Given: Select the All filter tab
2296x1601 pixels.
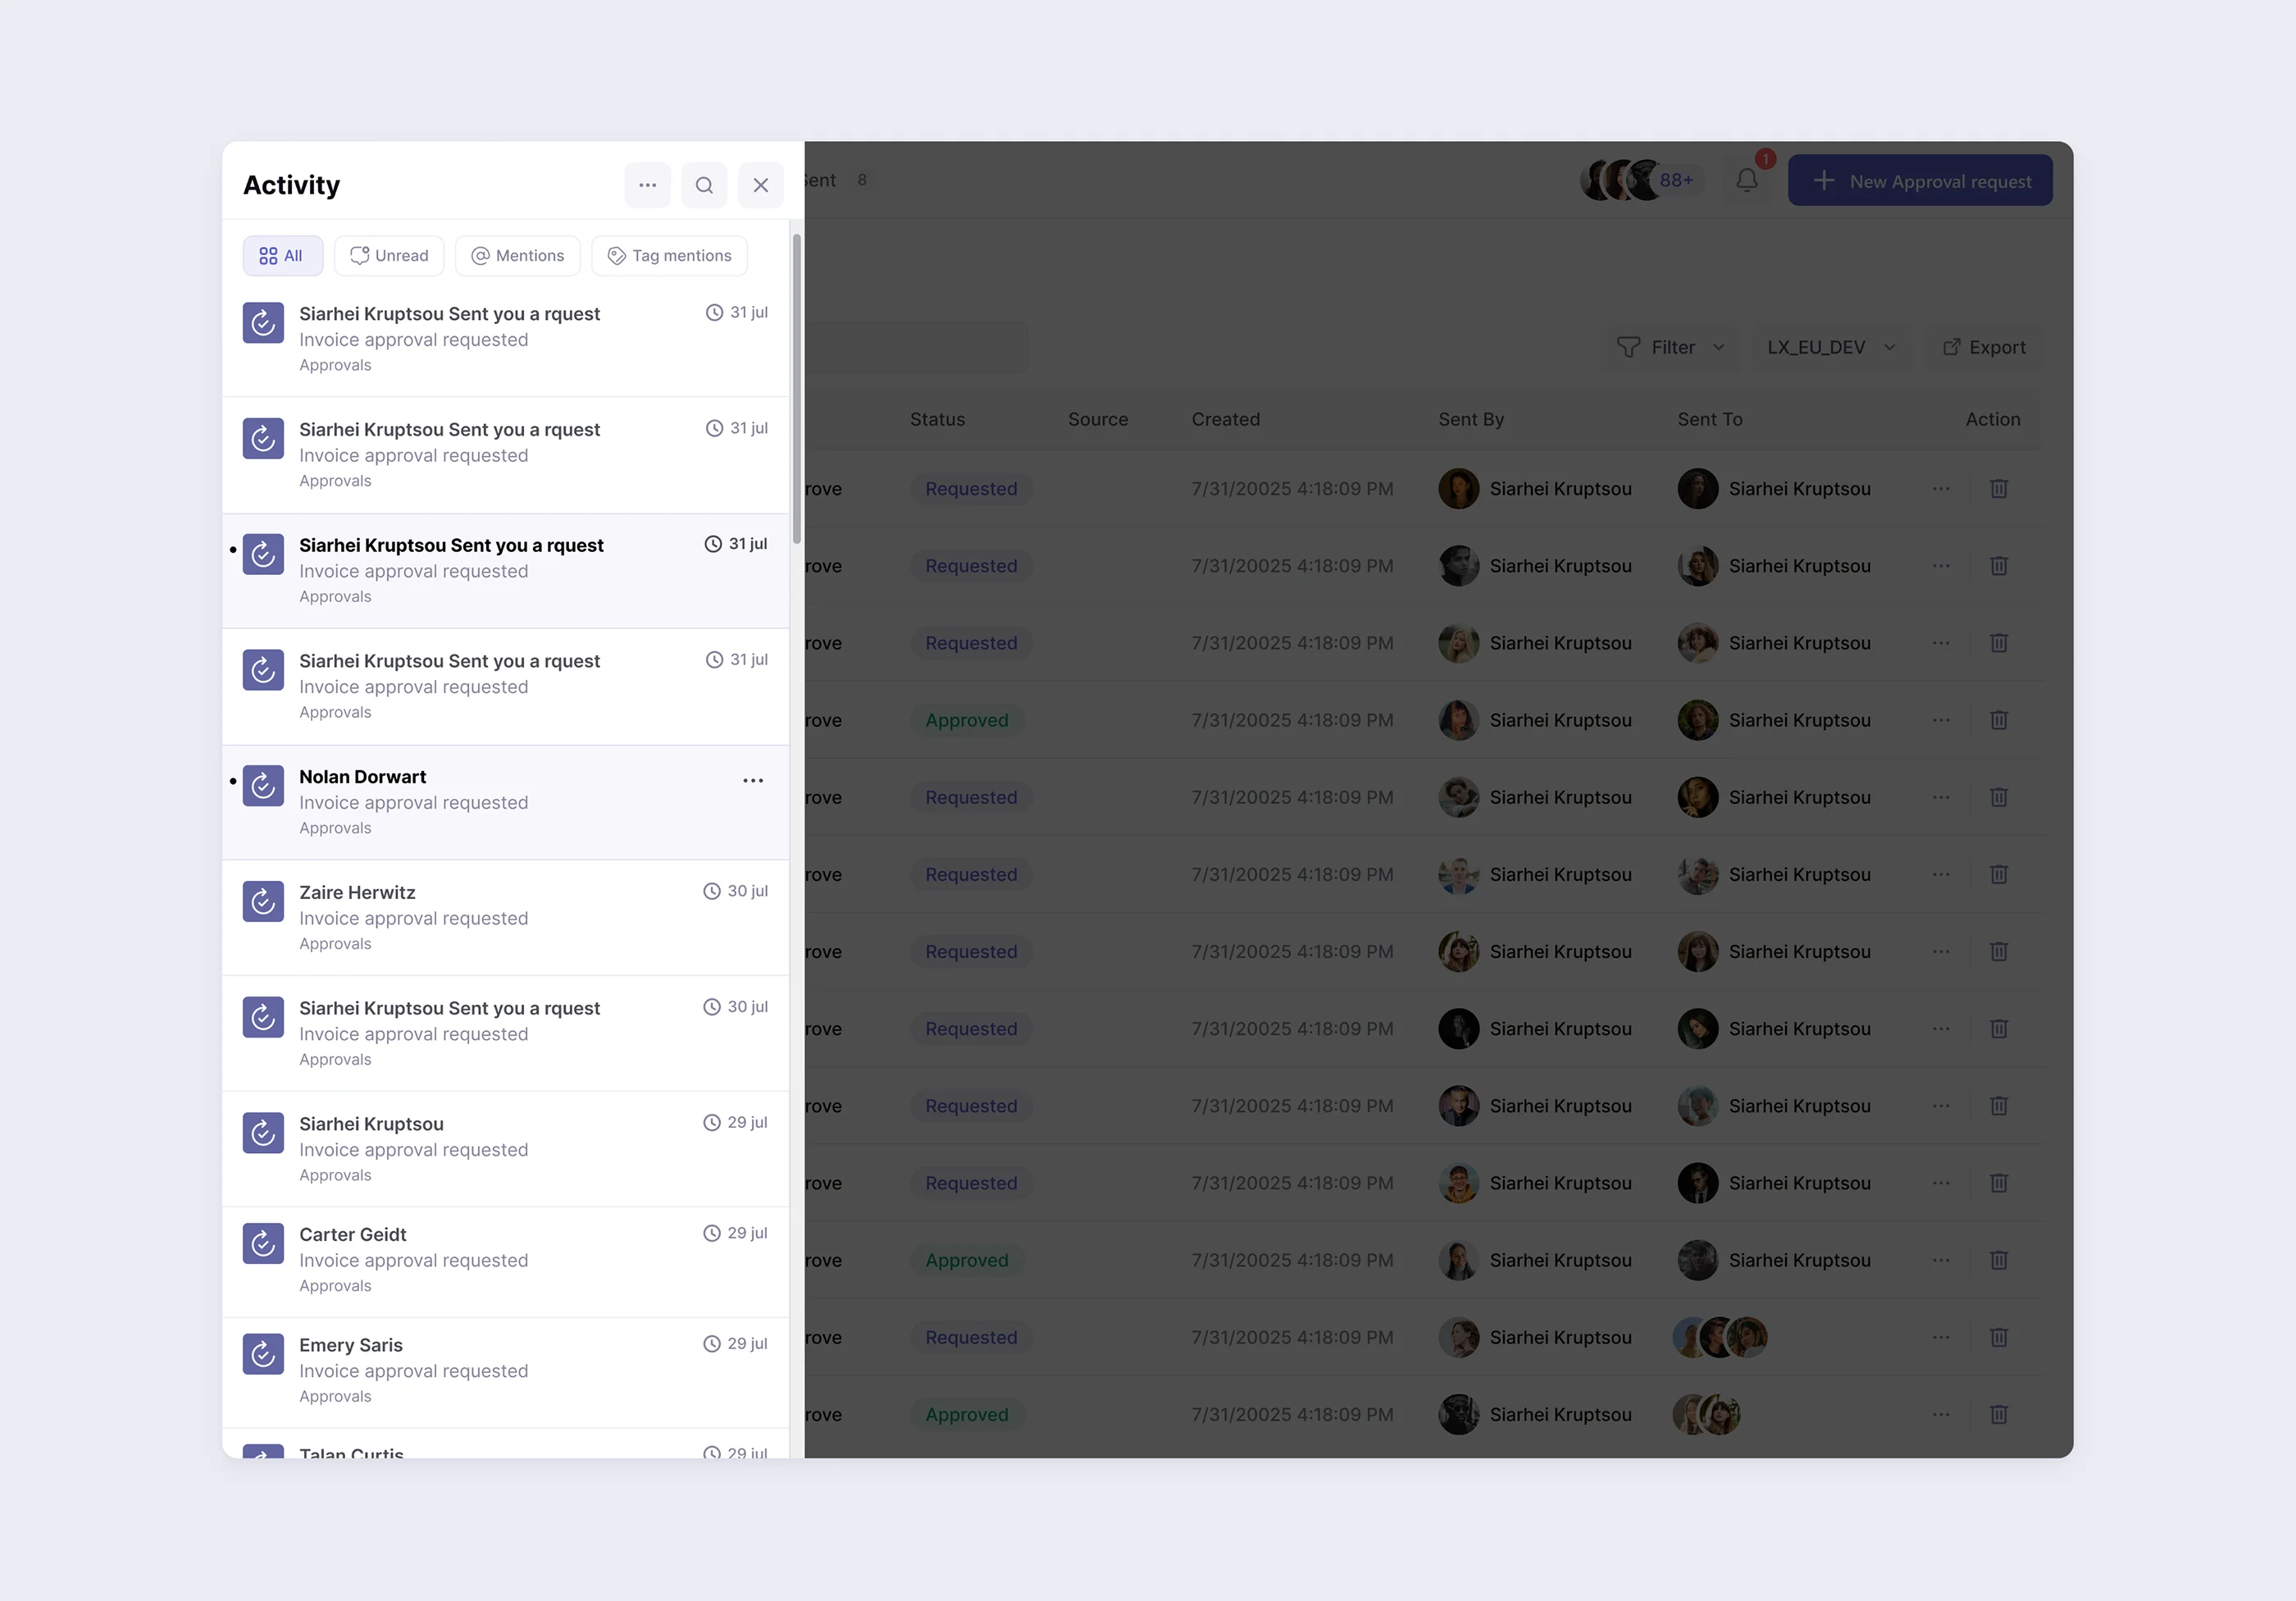Looking at the screenshot, I should coord(282,256).
